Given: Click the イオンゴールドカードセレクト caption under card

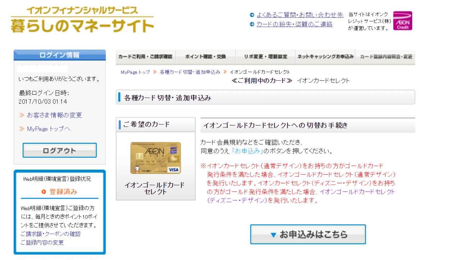Looking at the screenshot, I should coord(155,188).
